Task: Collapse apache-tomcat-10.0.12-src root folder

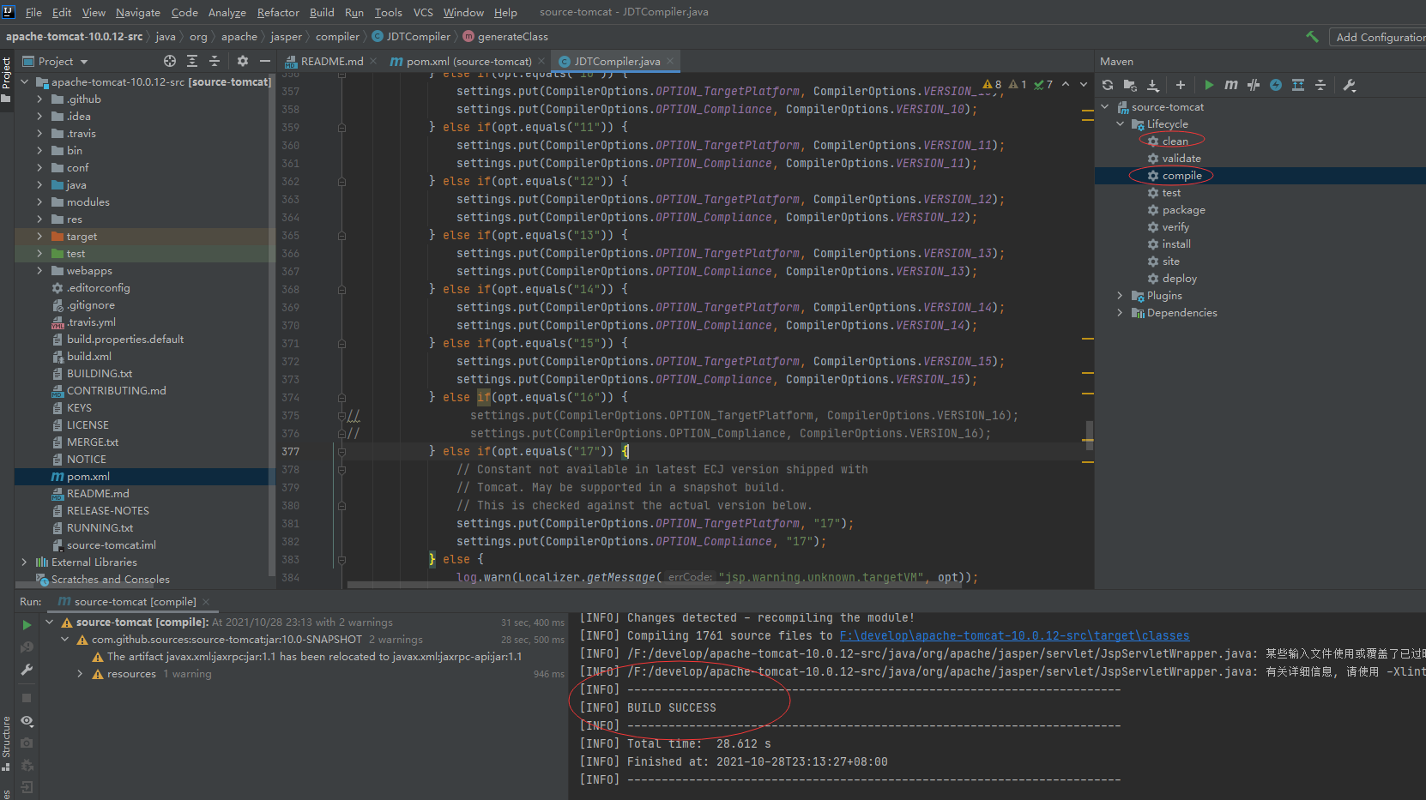Action: coord(25,82)
